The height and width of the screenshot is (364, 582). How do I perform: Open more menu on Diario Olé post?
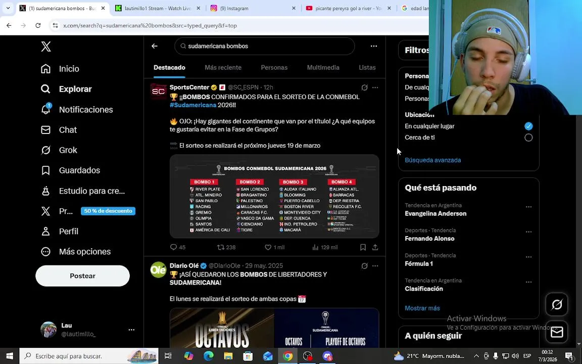click(375, 266)
